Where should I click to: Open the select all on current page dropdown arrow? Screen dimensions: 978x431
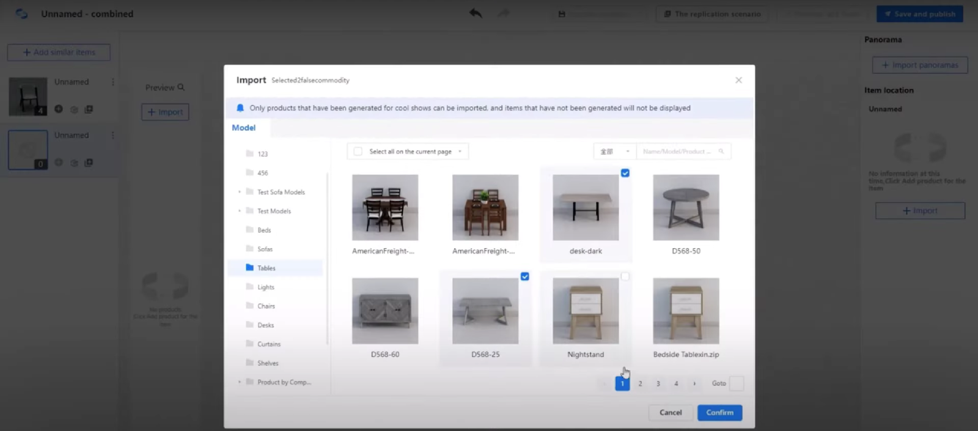coord(460,152)
